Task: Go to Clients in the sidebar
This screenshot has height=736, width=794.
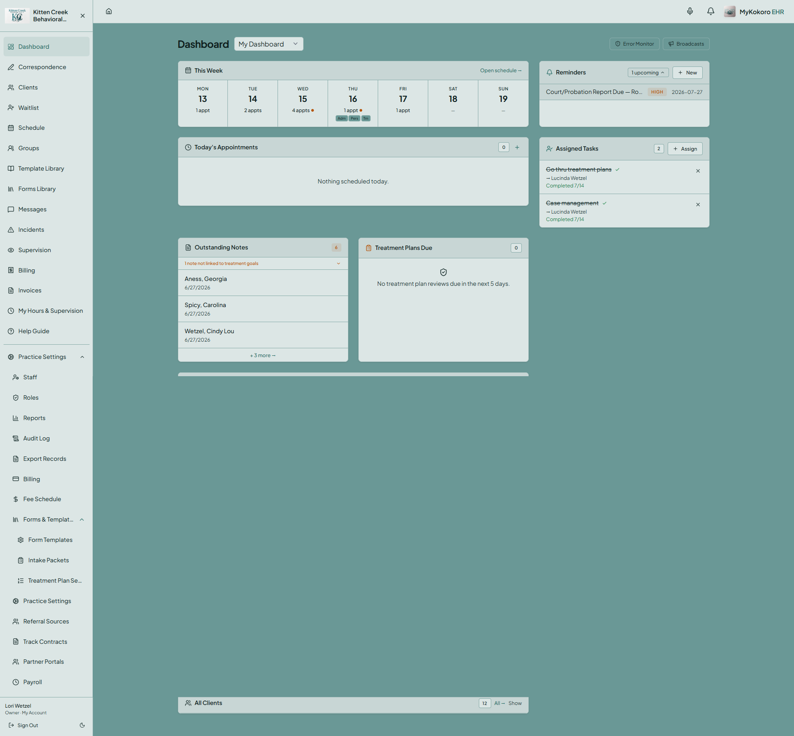Action: (47, 87)
